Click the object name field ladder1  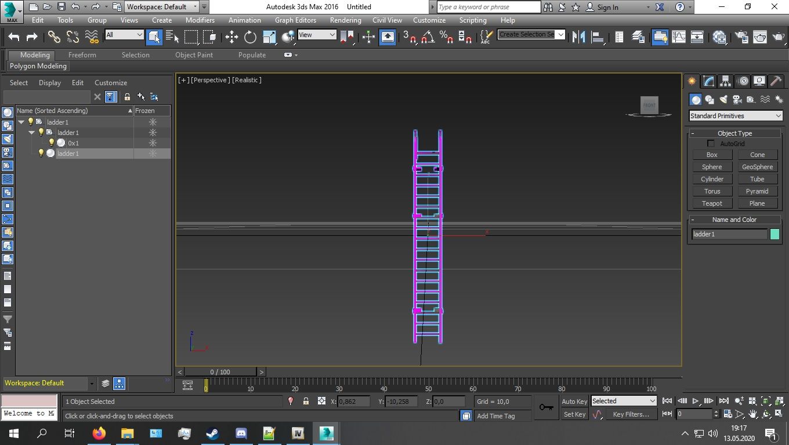[729, 234]
